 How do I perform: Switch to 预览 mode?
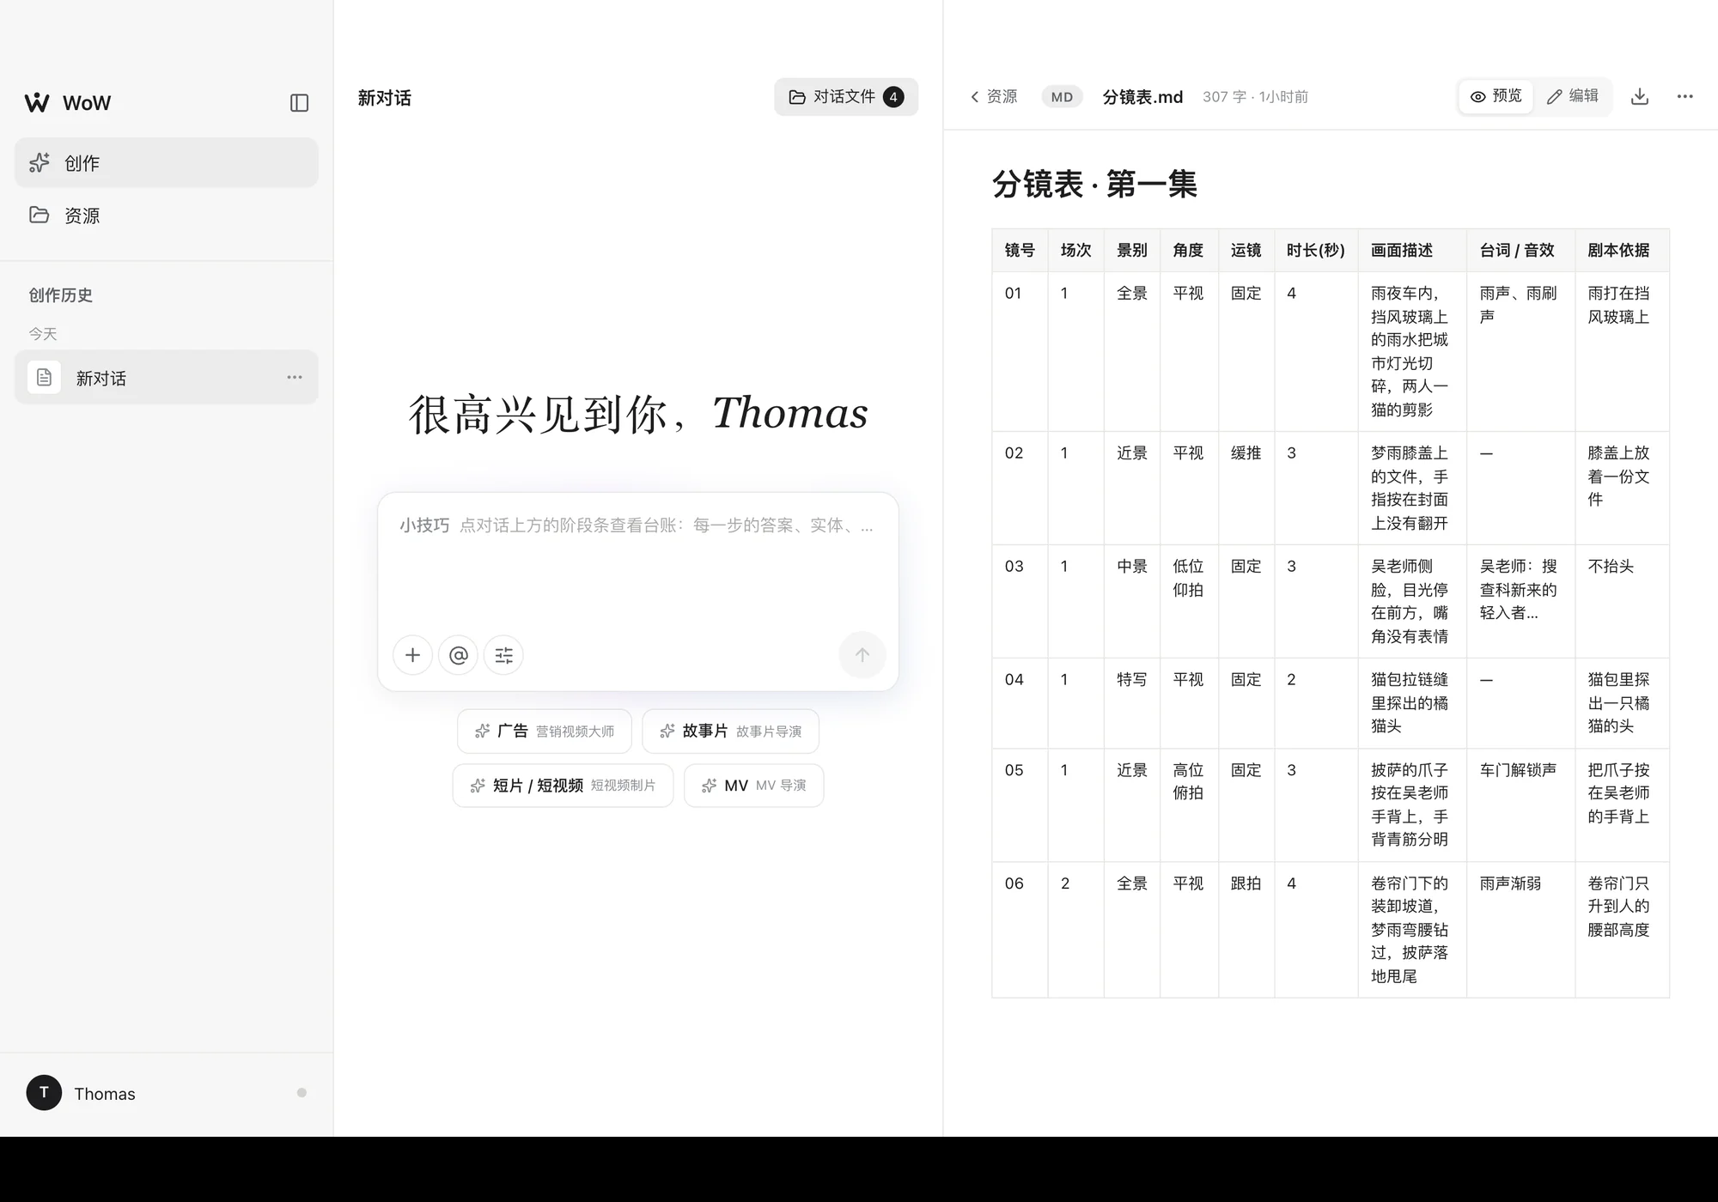[1496, 97]
